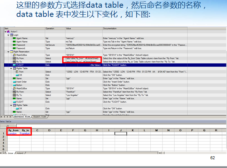Click the Insert Order button icon
227x168 pixels.
pos(14,82)
